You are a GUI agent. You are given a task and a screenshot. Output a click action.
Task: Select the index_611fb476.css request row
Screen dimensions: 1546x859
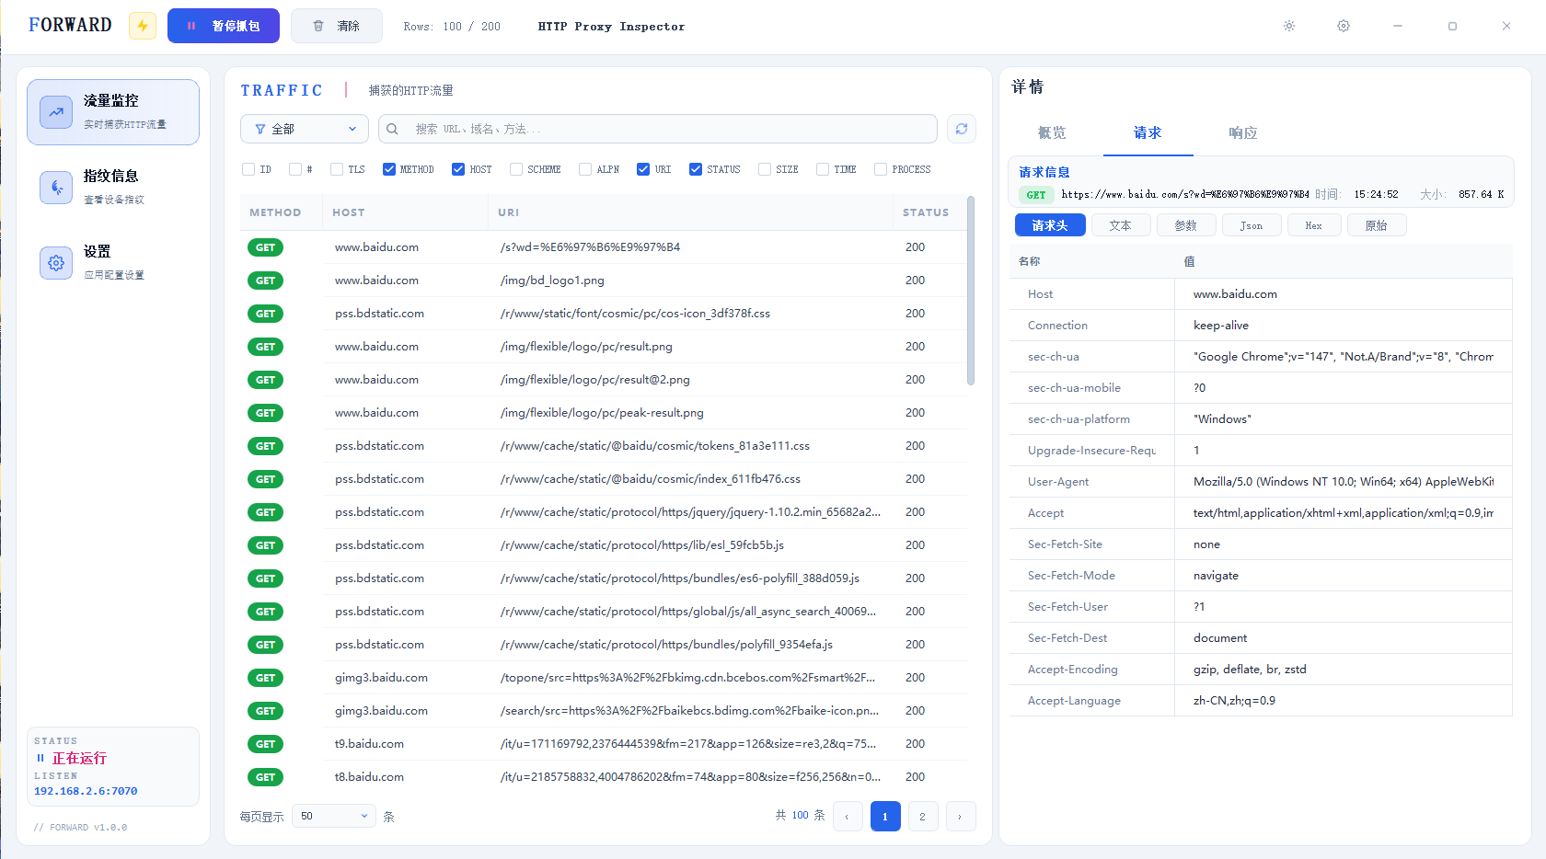coord(604,479)
